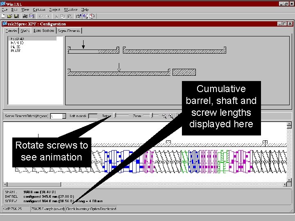
Task: Open the Help menu
Action: point(85,9)
